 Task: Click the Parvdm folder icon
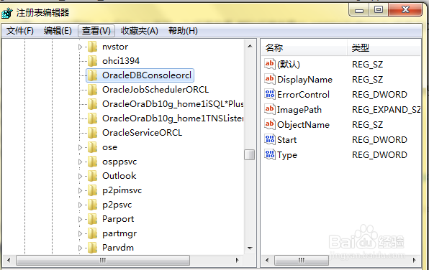click(x=92, y=248)
